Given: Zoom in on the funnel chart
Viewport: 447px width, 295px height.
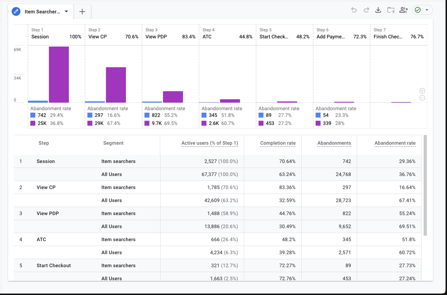Looking at the screenshot, I should [422, 91].
